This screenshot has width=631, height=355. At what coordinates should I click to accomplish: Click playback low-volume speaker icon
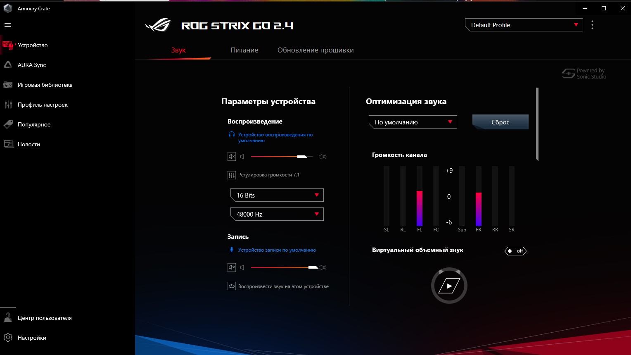242,157
